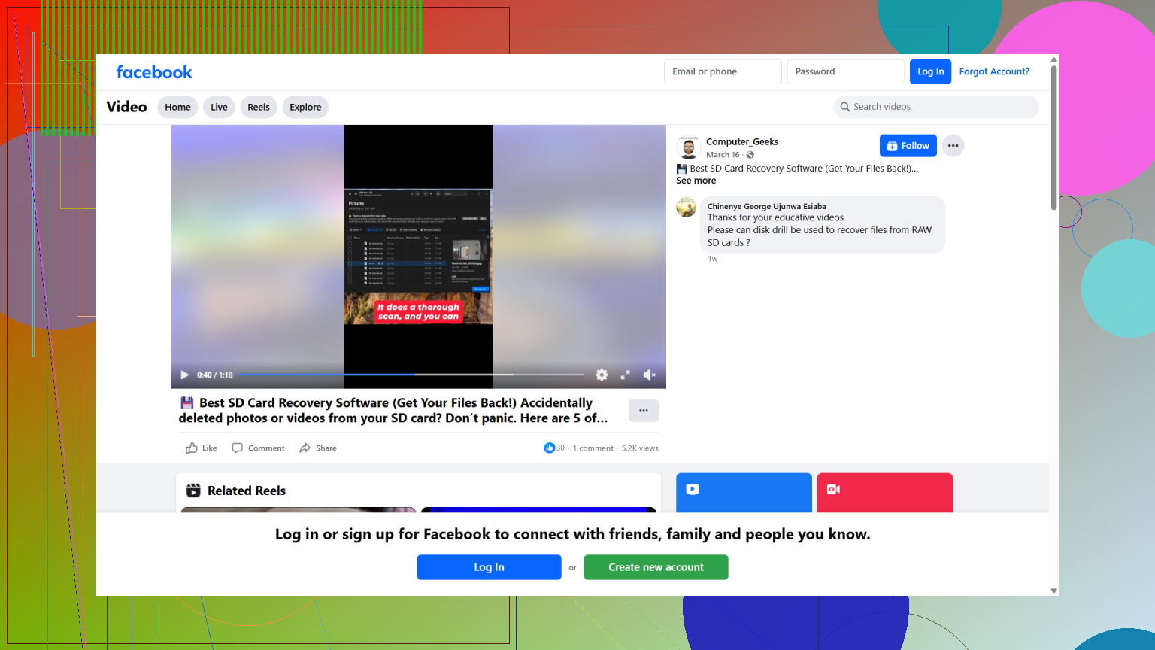Click the public globe icon by date
The height and width of the screenshot is (650, 1155).
click(x=750, y=155)
